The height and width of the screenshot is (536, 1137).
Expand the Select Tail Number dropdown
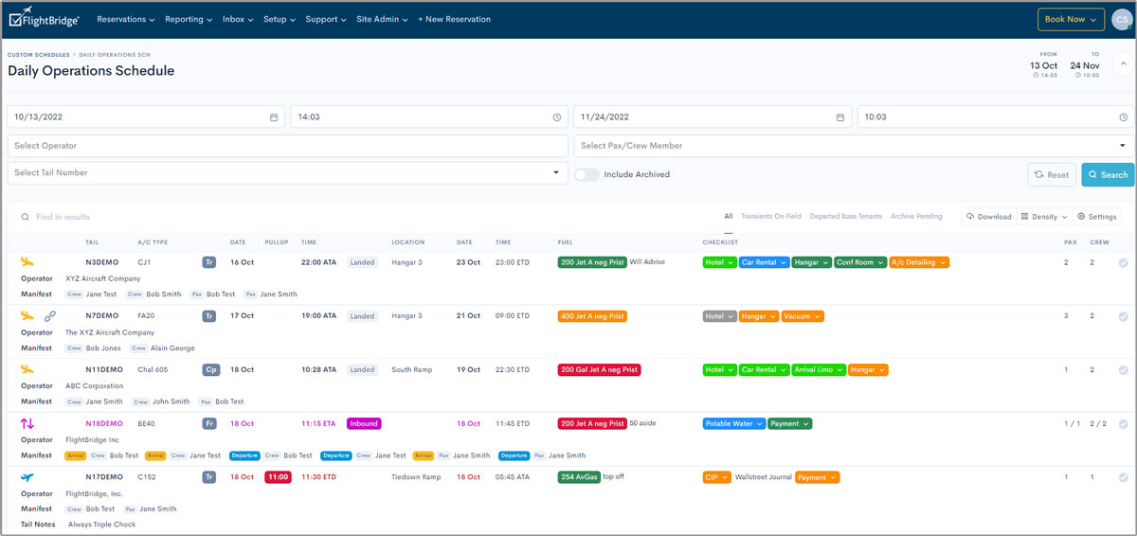(x=555, y=173)
